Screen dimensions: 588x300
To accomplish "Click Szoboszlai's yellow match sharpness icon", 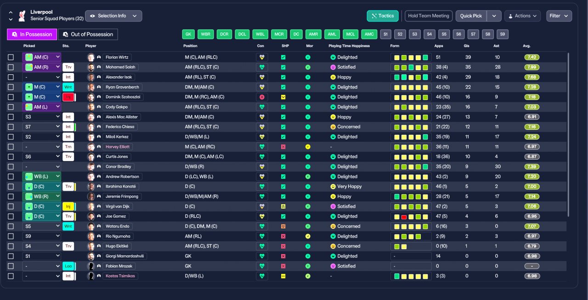I will (x=283, y=97).
